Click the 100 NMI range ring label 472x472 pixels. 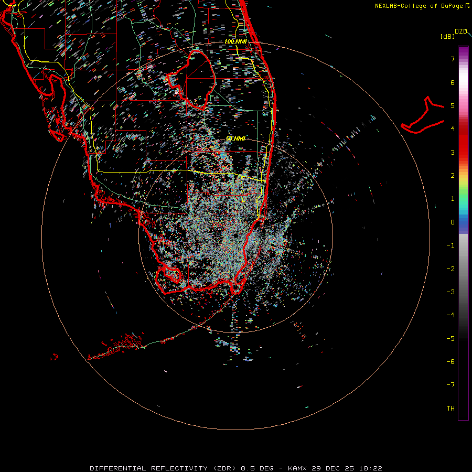235,41
